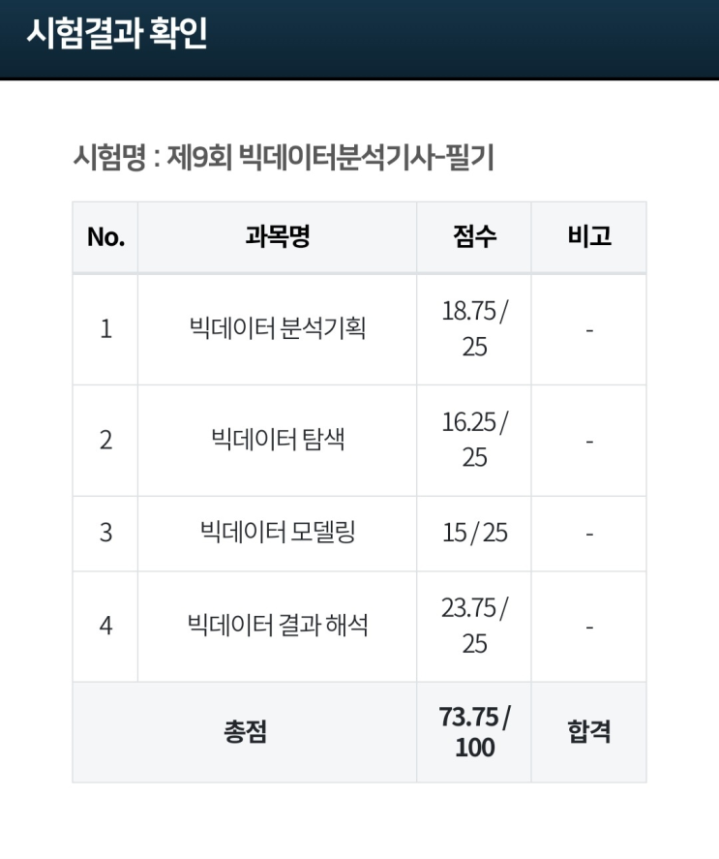Click the 총점 total row label
This screenshot has height=859, width=719.
(244, 731)
